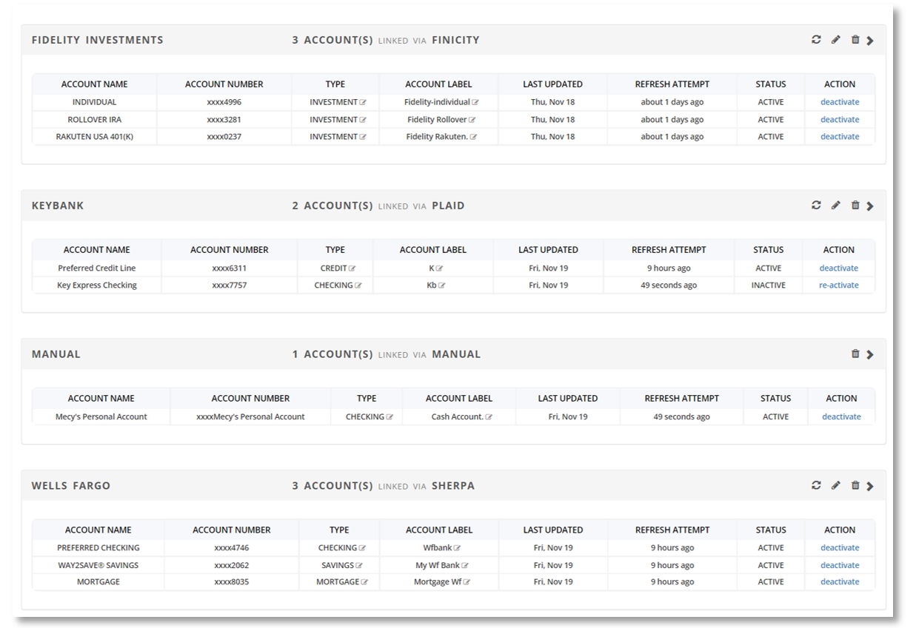Deactivate Mecy's Personal Account
The width and height of the screenshot is (916, 628).
click(x=841, y=416)
